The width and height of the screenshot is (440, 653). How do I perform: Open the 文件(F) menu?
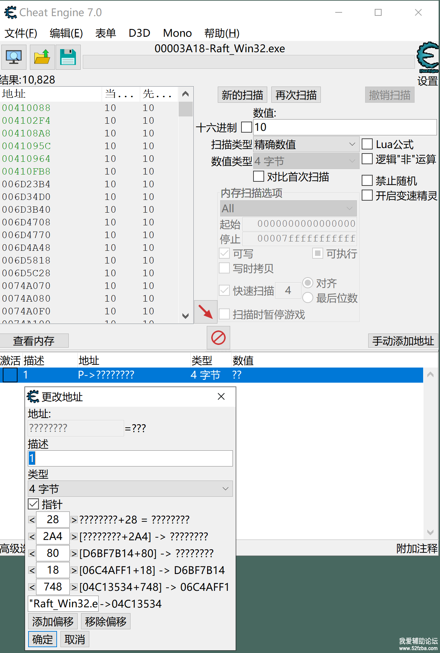point(21,33)
